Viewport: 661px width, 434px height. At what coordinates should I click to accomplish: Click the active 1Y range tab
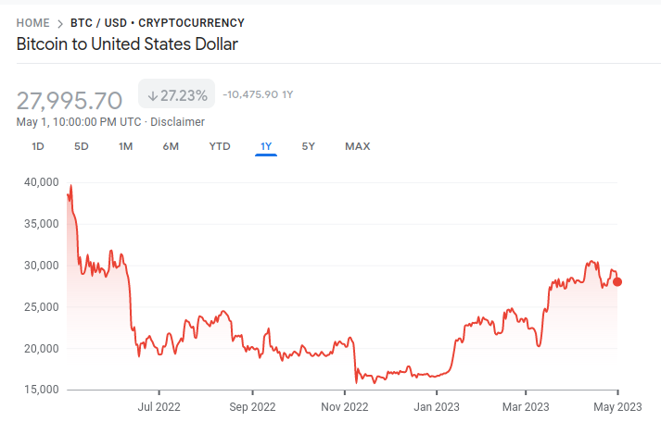click(266, 146)
